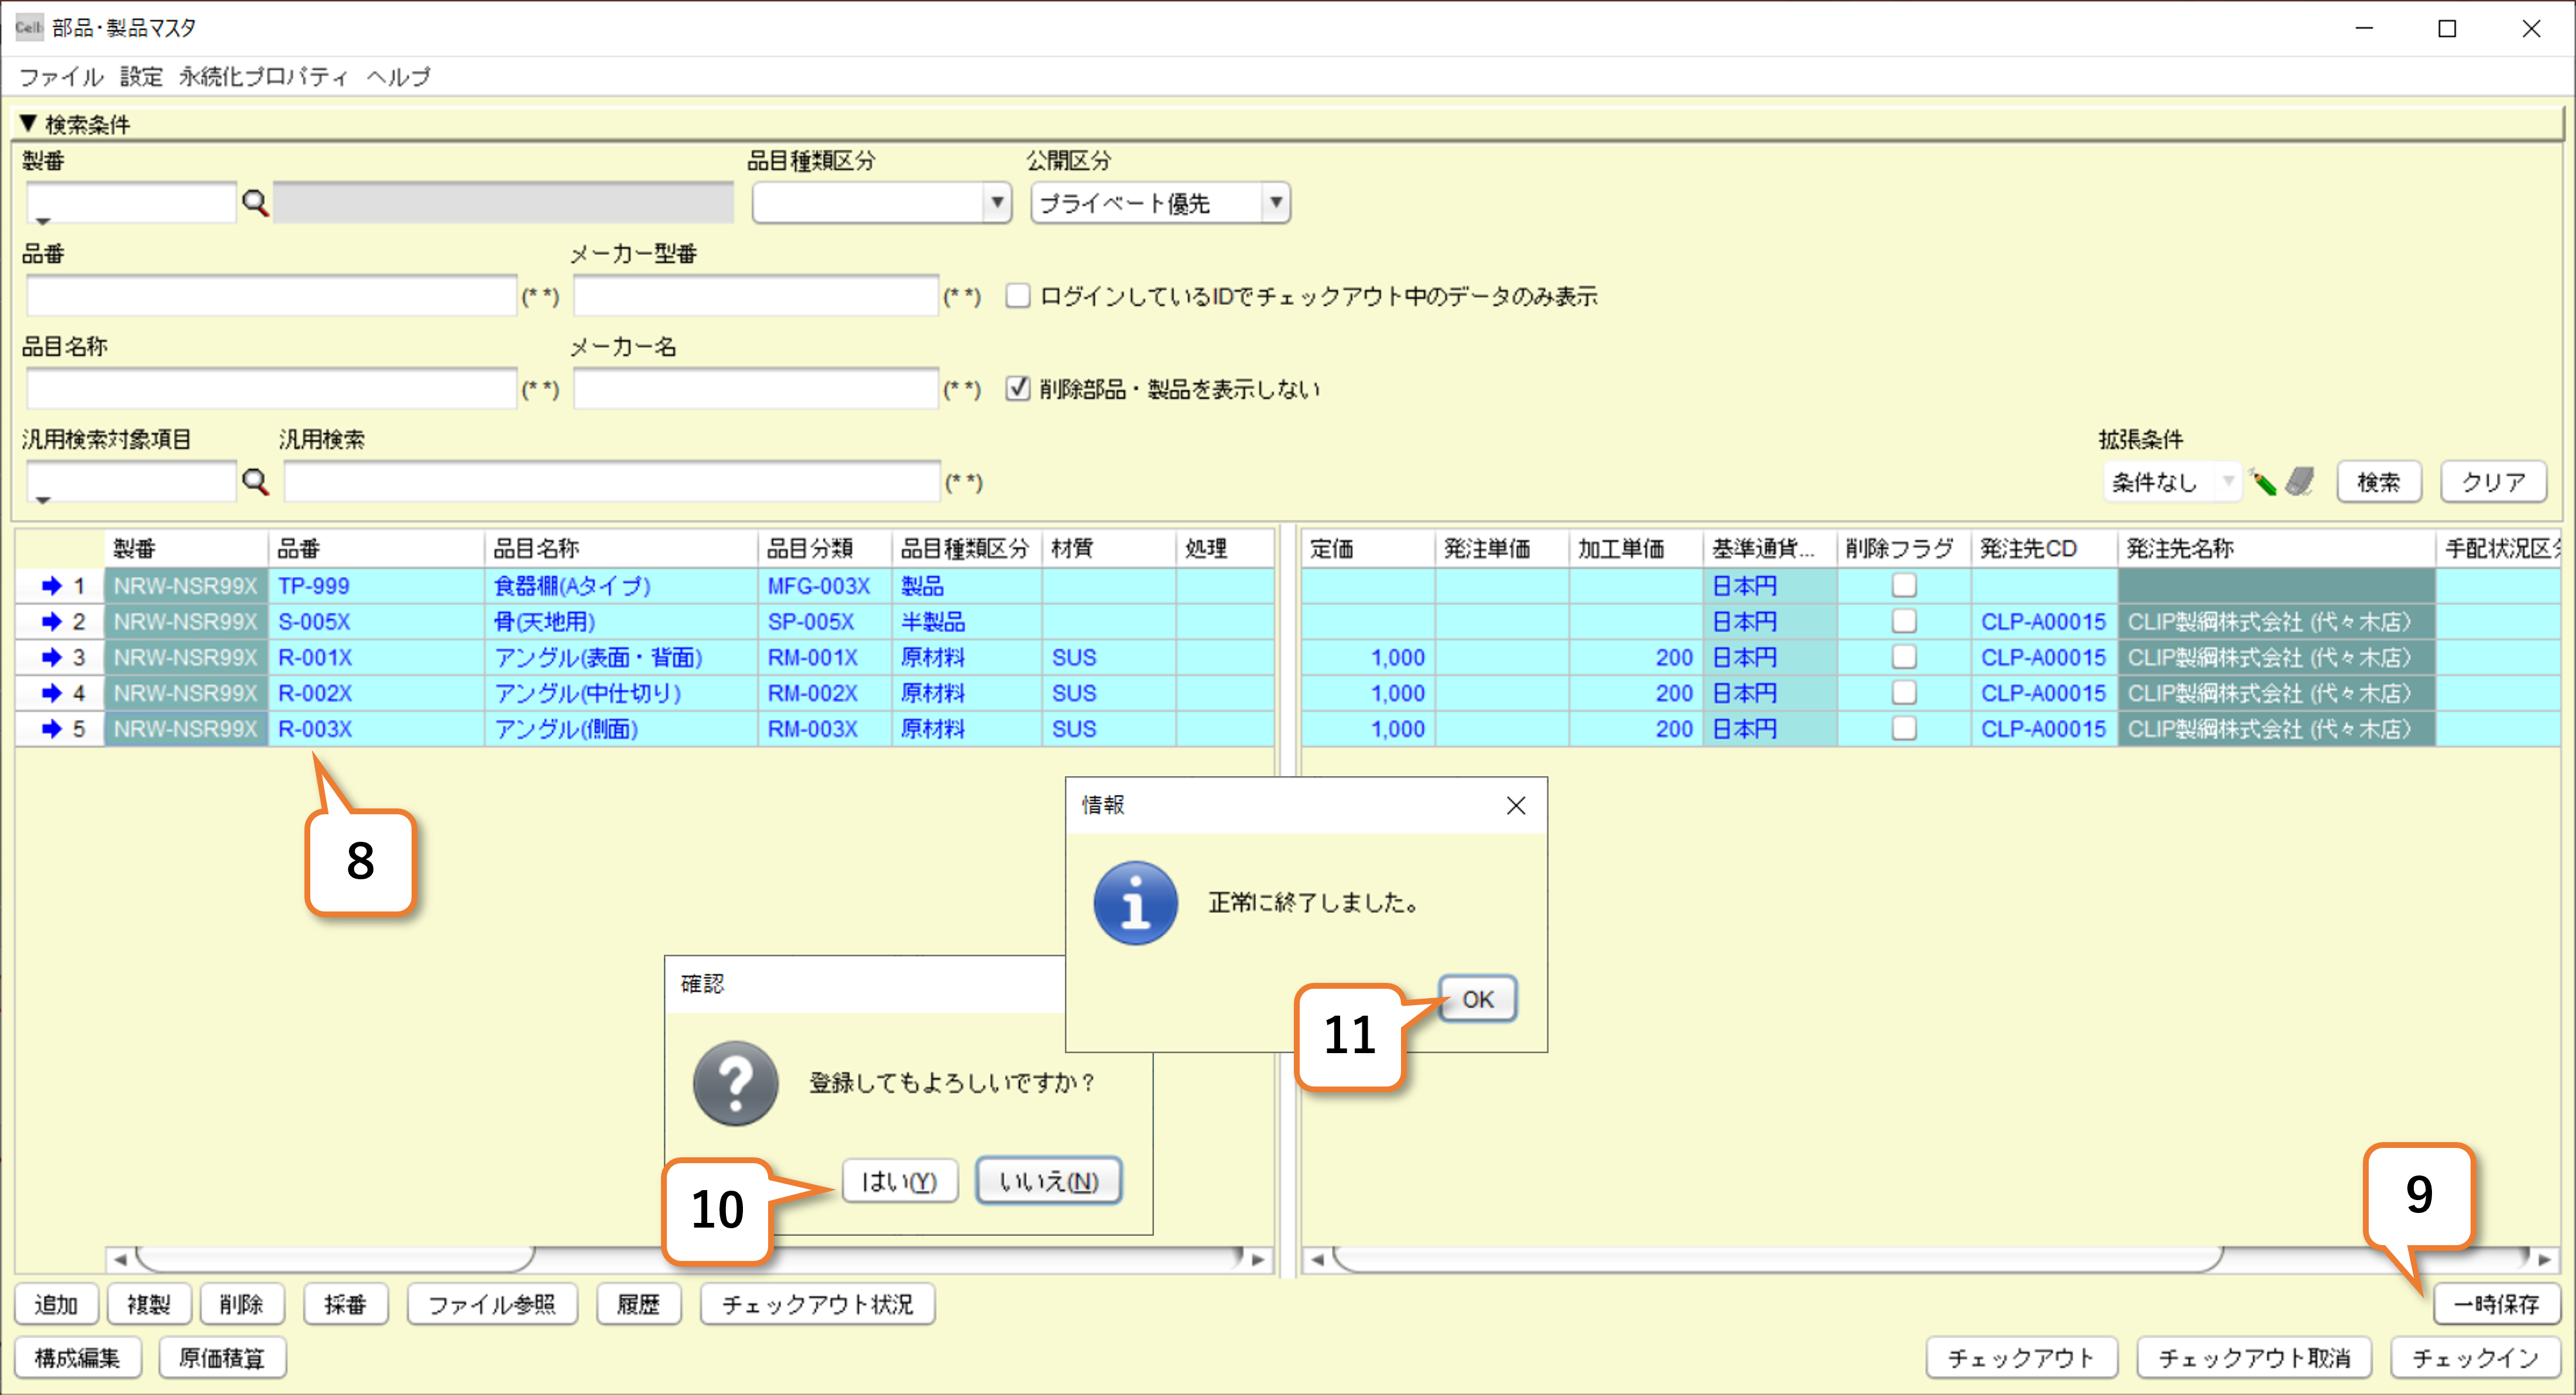Screen dimensions: 2576x1395
Task: Open the 永続化プロパティ menu
Action: click(263, 77)
